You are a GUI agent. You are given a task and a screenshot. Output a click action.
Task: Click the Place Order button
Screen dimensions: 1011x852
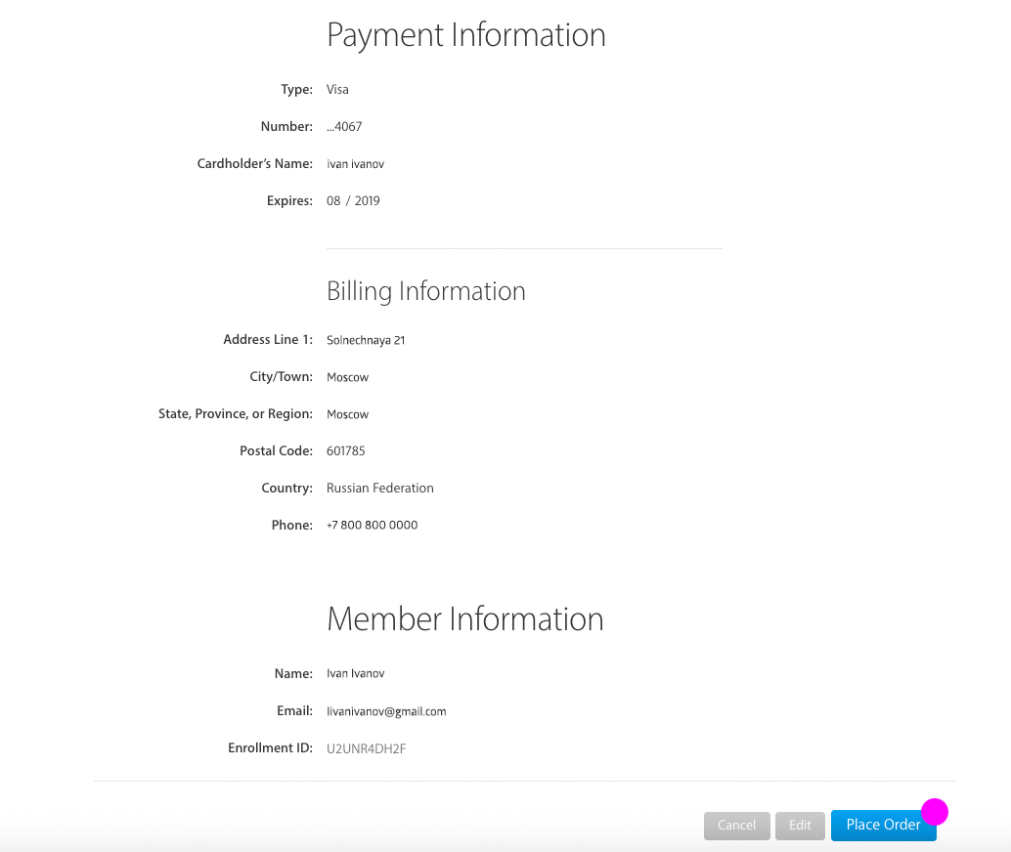pos(882,826)
